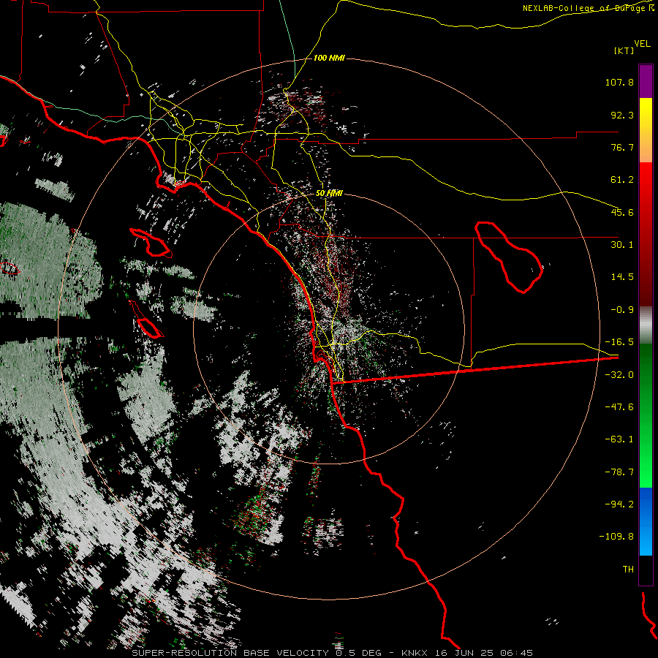Screen dimensions: 658x658
Task: Select the -47.6 legend value
Action: [x=619, y=407]
